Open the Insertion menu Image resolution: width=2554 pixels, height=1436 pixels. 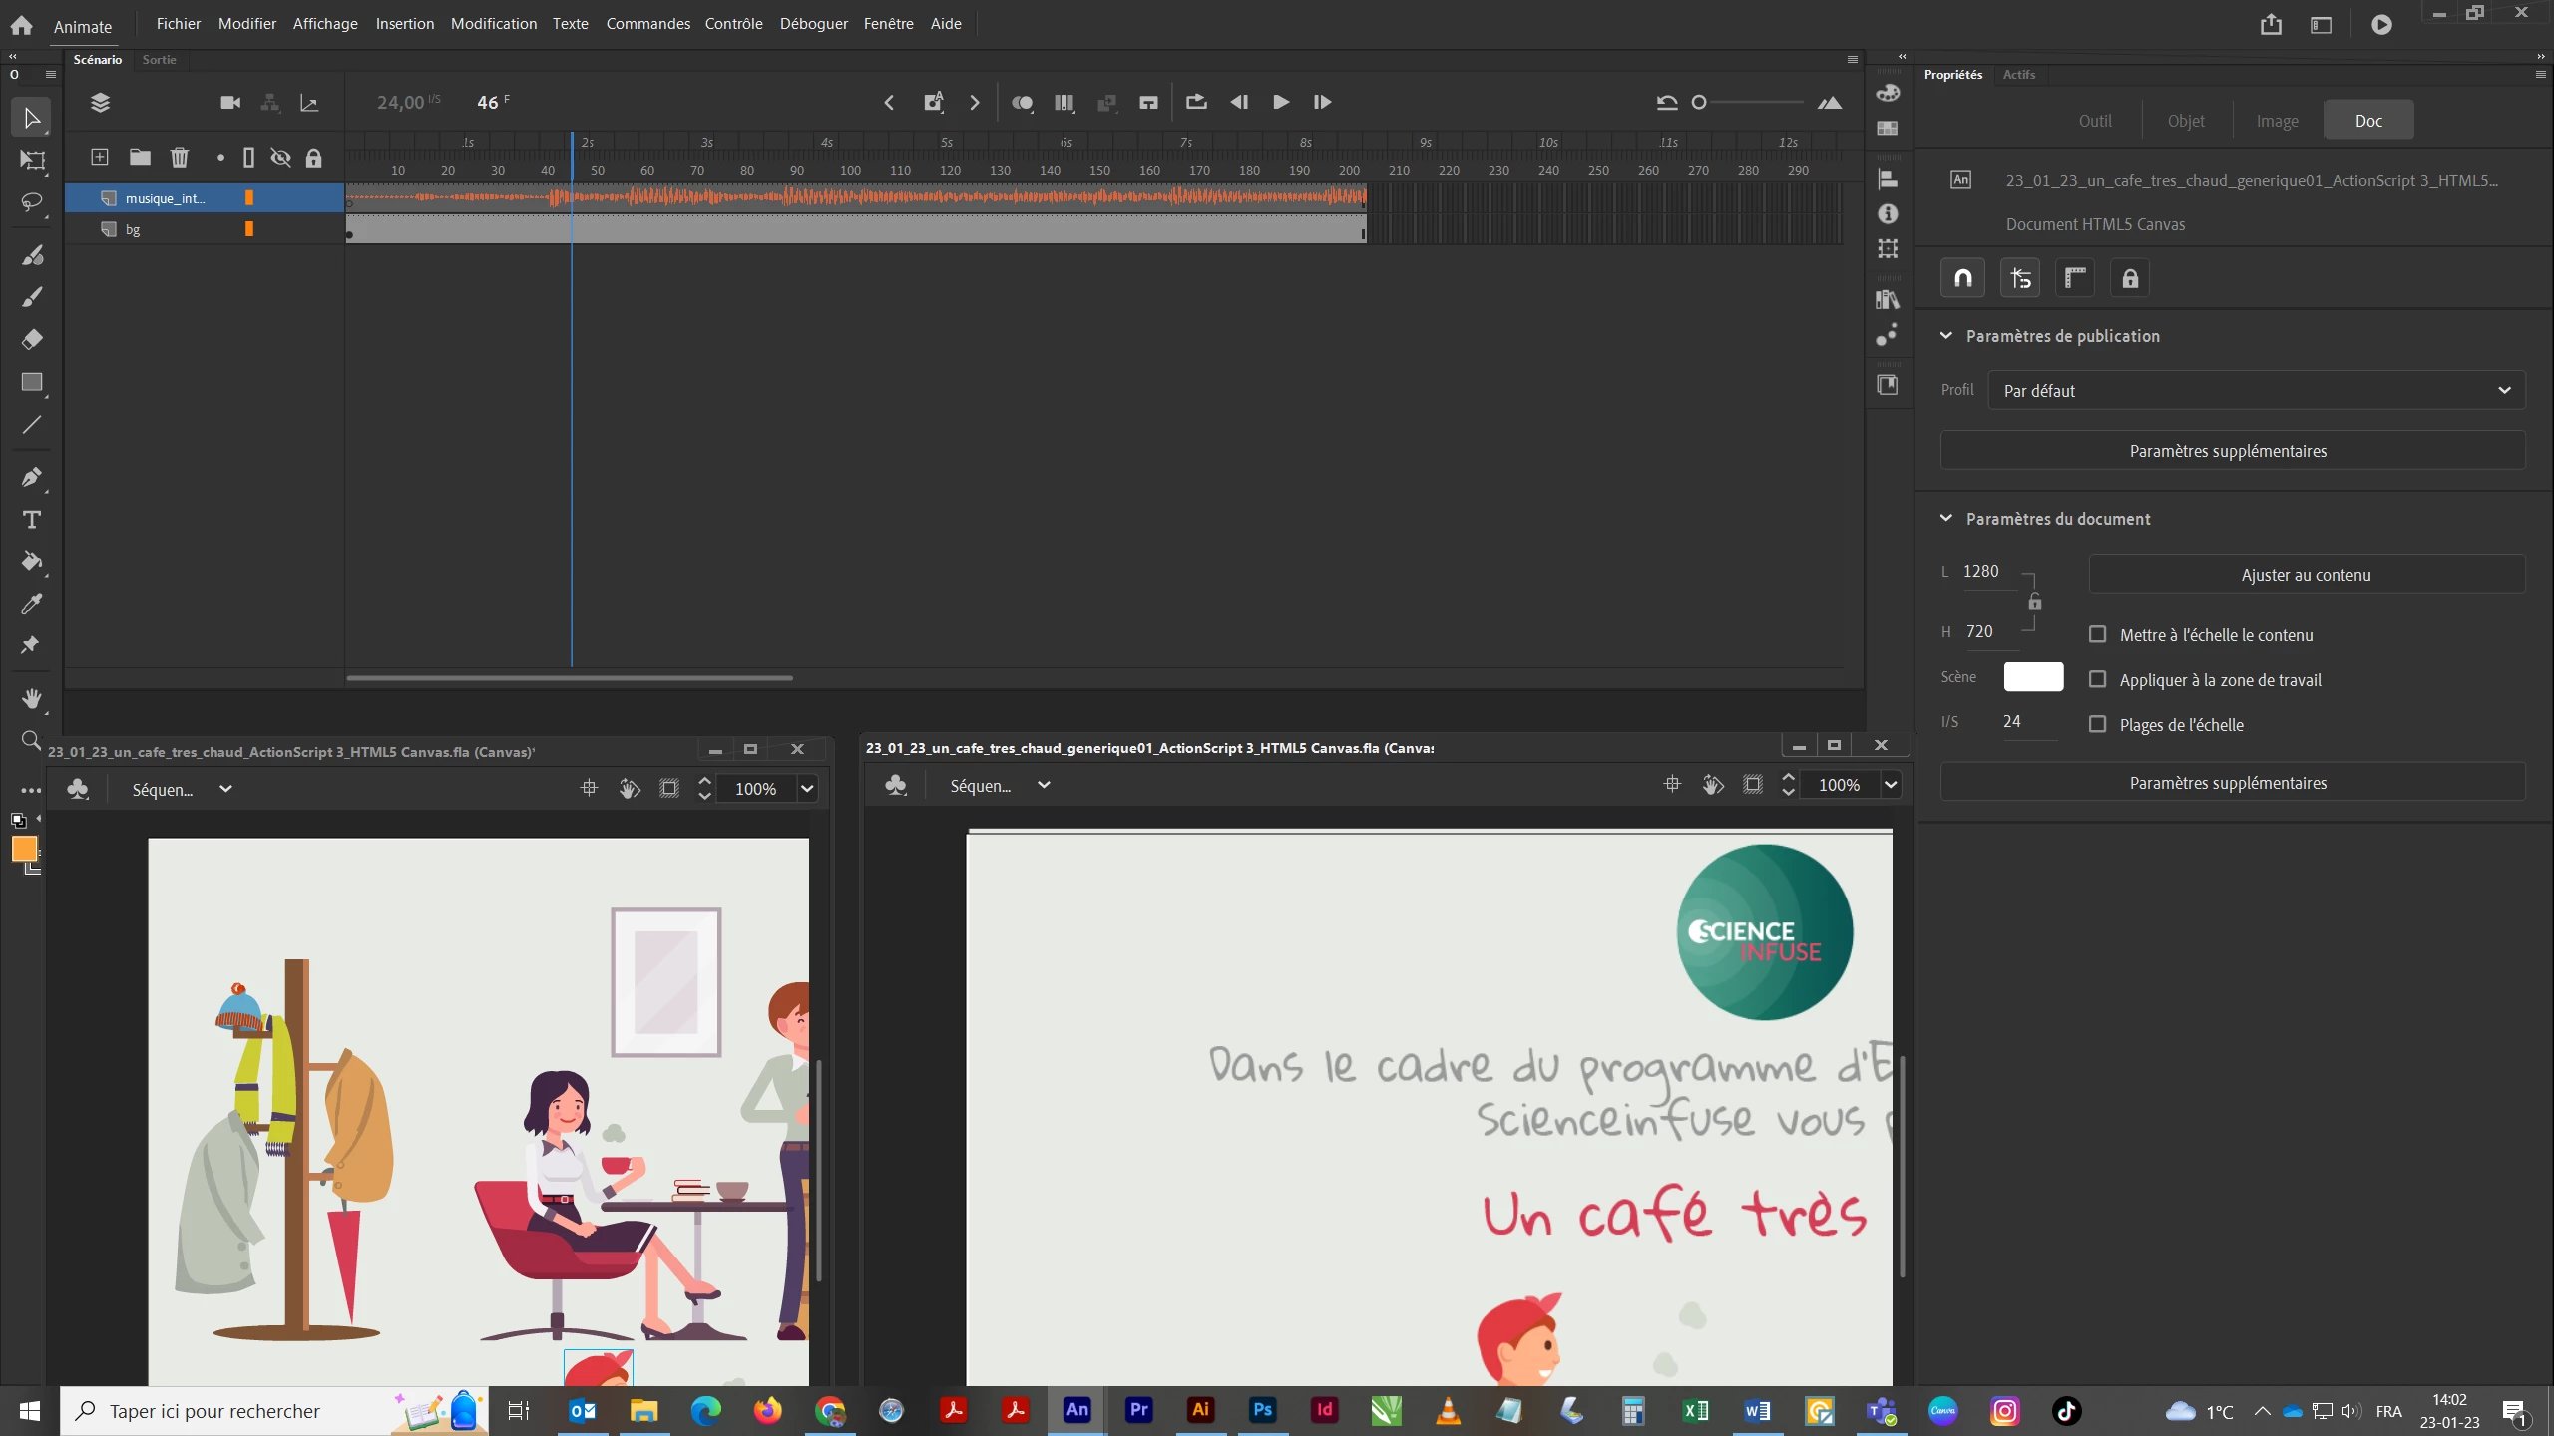tap(404, 23)
